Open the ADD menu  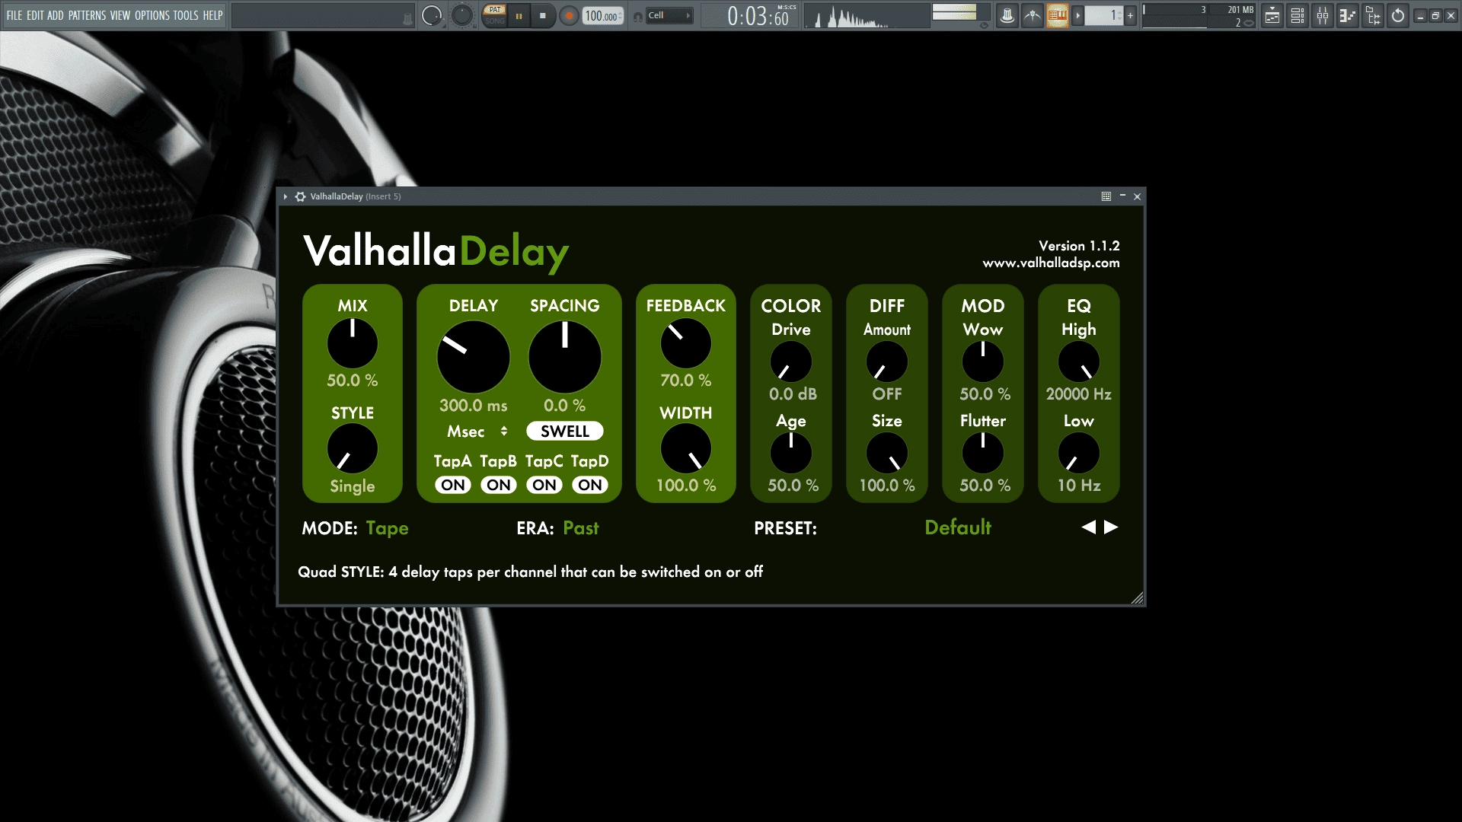pos(56,15)
